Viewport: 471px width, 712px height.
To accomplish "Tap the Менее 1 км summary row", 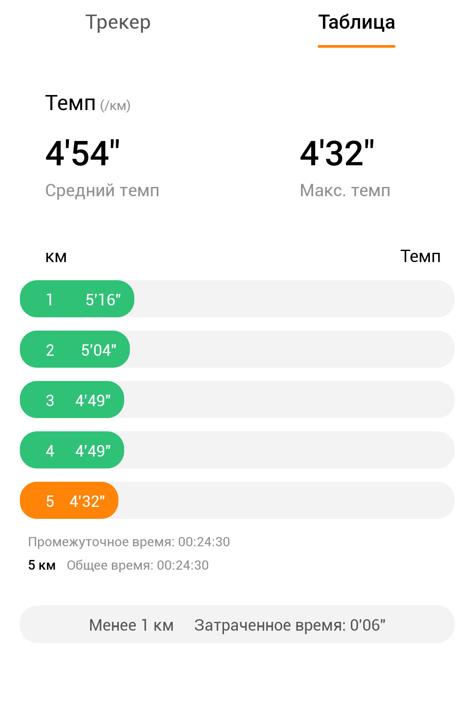I will click(237, 624).
